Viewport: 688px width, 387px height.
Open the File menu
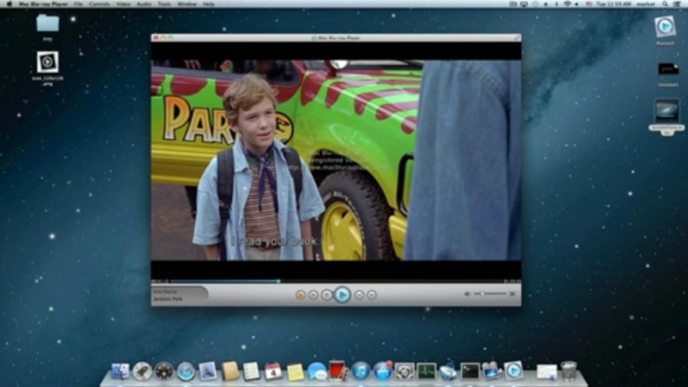point(79,4)
